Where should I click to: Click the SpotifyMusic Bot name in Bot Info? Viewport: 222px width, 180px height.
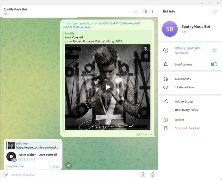click(x=196, y=27)
